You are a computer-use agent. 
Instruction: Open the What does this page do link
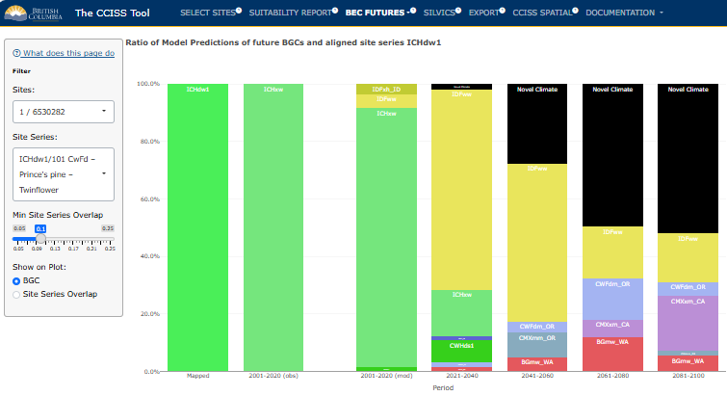[68, 53]
